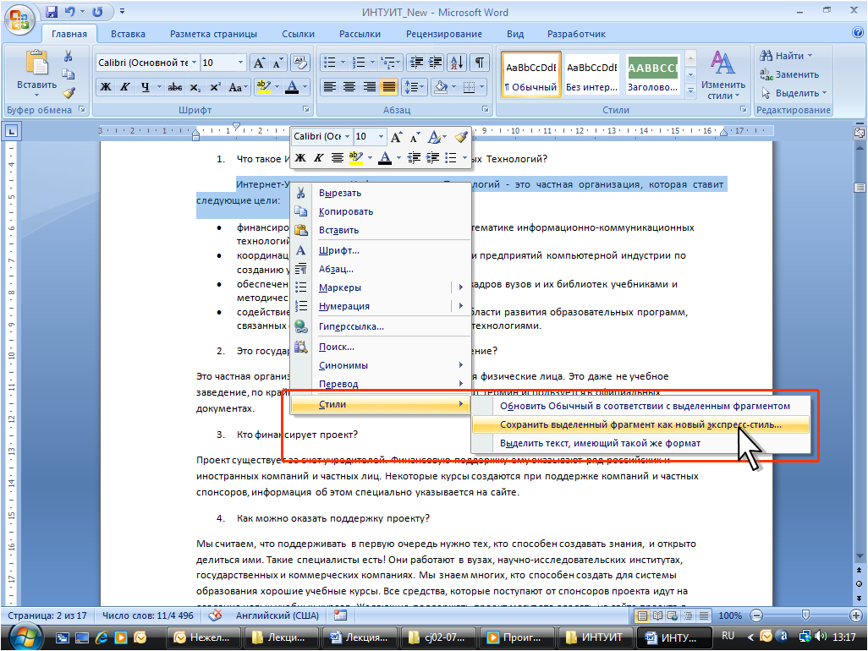
Task: Click decrease indent icon in ribbon
Action: [x=416, y=63]
